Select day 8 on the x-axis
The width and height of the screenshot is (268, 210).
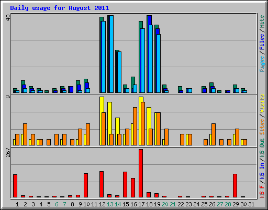click(x=72, y=204)
